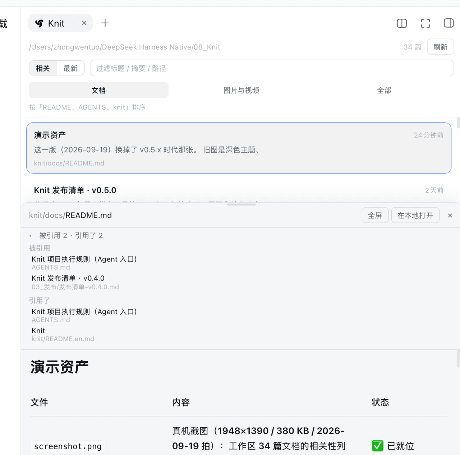460x455 pixels.
Task: Click the 内容 column header
Action: [x=181, y=402]
